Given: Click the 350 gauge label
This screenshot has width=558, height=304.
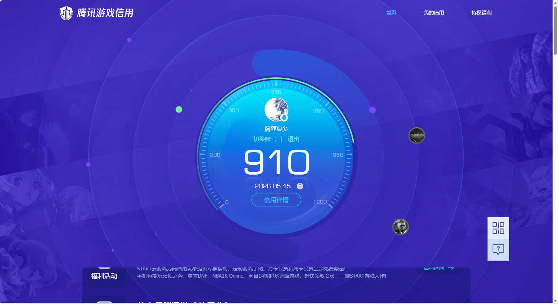Looking at the screenshot, I should click(233, 110).
